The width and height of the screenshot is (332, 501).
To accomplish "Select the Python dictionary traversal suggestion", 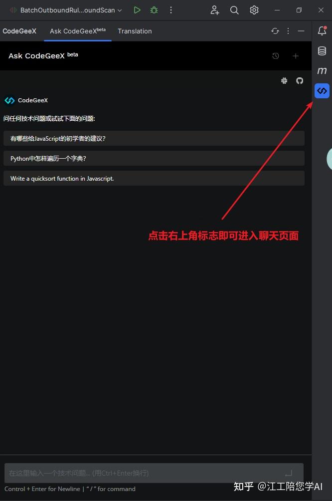I will [154, 158].
